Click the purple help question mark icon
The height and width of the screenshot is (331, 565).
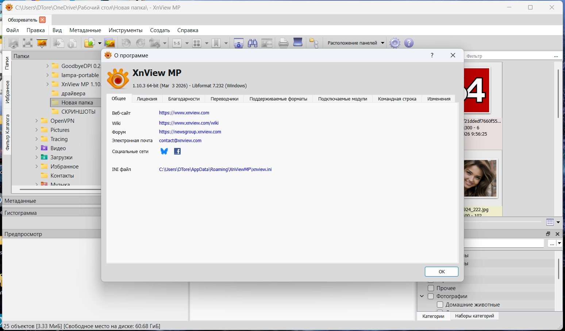[409, 43]
